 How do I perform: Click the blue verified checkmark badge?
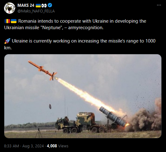[50, 5]
